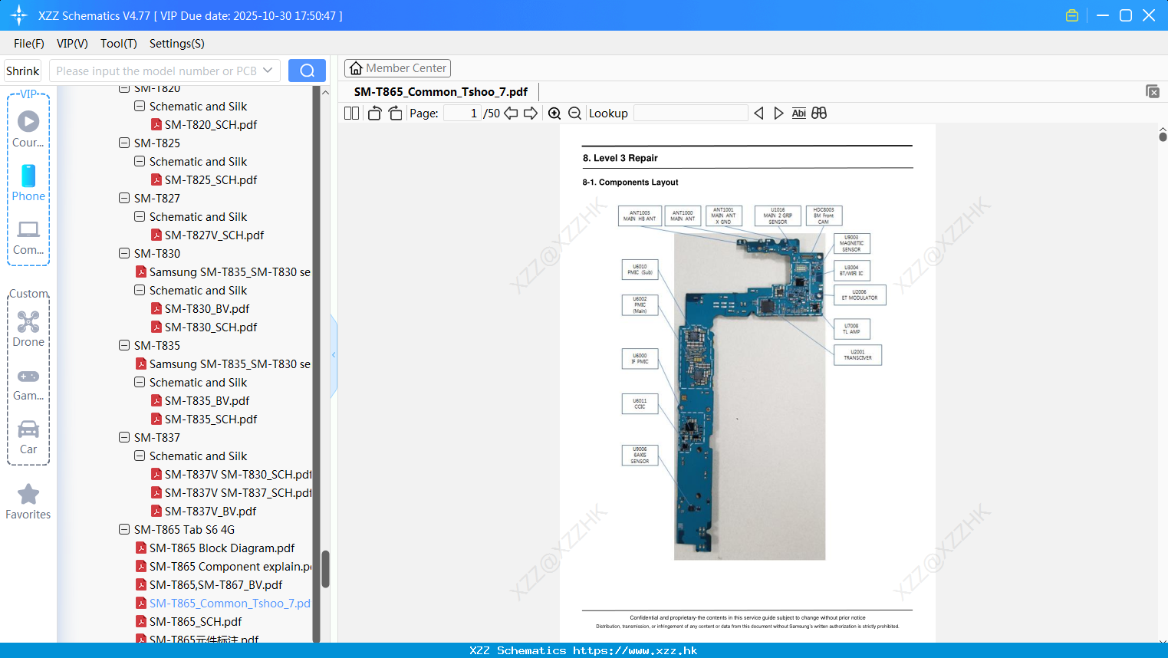Open the Member Center button
The image size is (1168, 658).
(x=397, y=68)
